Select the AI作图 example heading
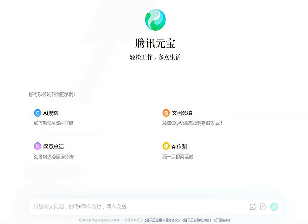Viewport: 308px width, 224px height. coord(179,147)
